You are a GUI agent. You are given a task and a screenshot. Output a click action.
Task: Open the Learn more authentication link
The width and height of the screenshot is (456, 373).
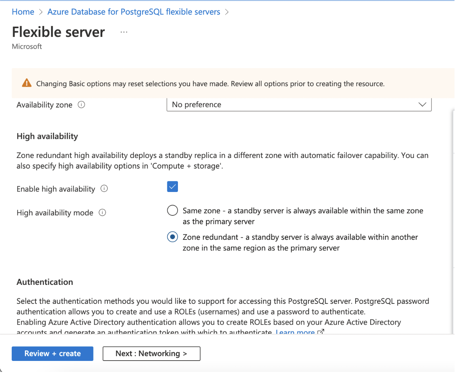click(295, 332)
